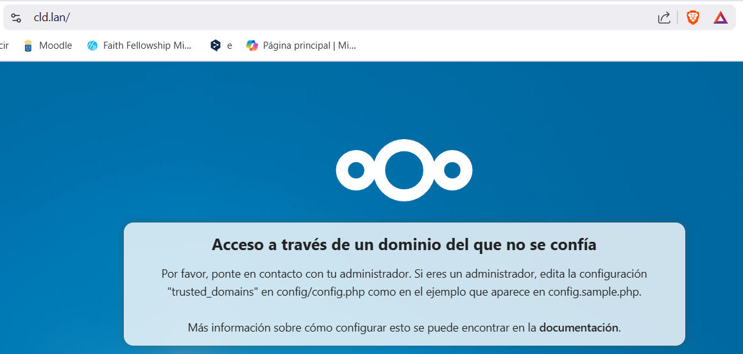Open the documentación link
Viewport: 743px width, 354px height.
579,328
